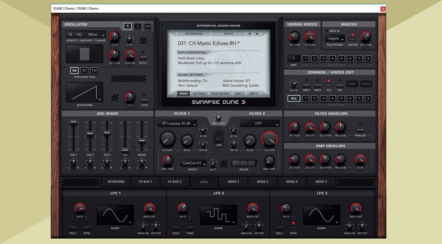Click the LFO 1 RATE knob
The width and height of the screenshot is (442, 244).
coord(80,208)
